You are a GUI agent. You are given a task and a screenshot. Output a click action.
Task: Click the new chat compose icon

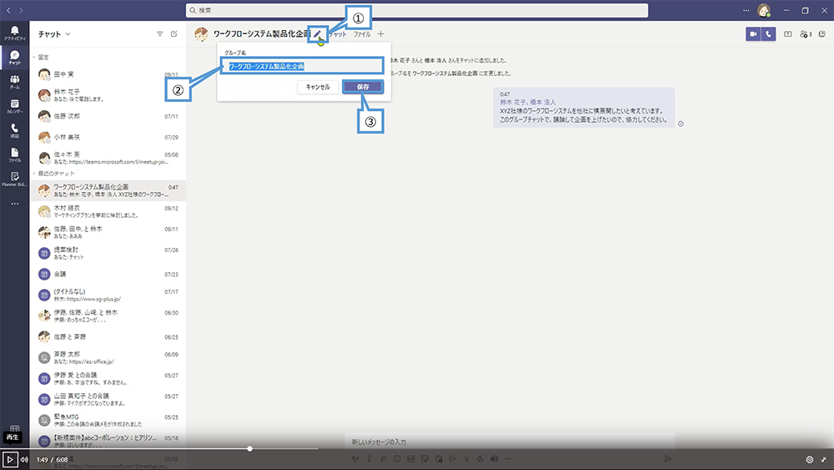coord(173,34)
